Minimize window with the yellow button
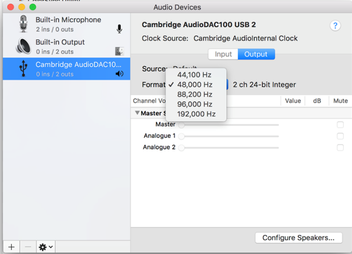Viewport: 352px width, 254px height. click(22, 7)
